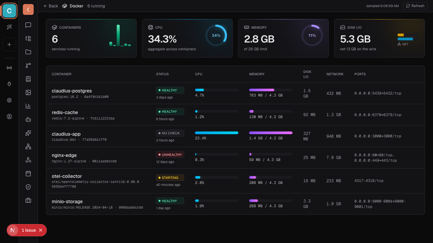The width and height of the screenshot is (433, 243).
Task: Open the Containers summary card
Action: coord(91,38)
